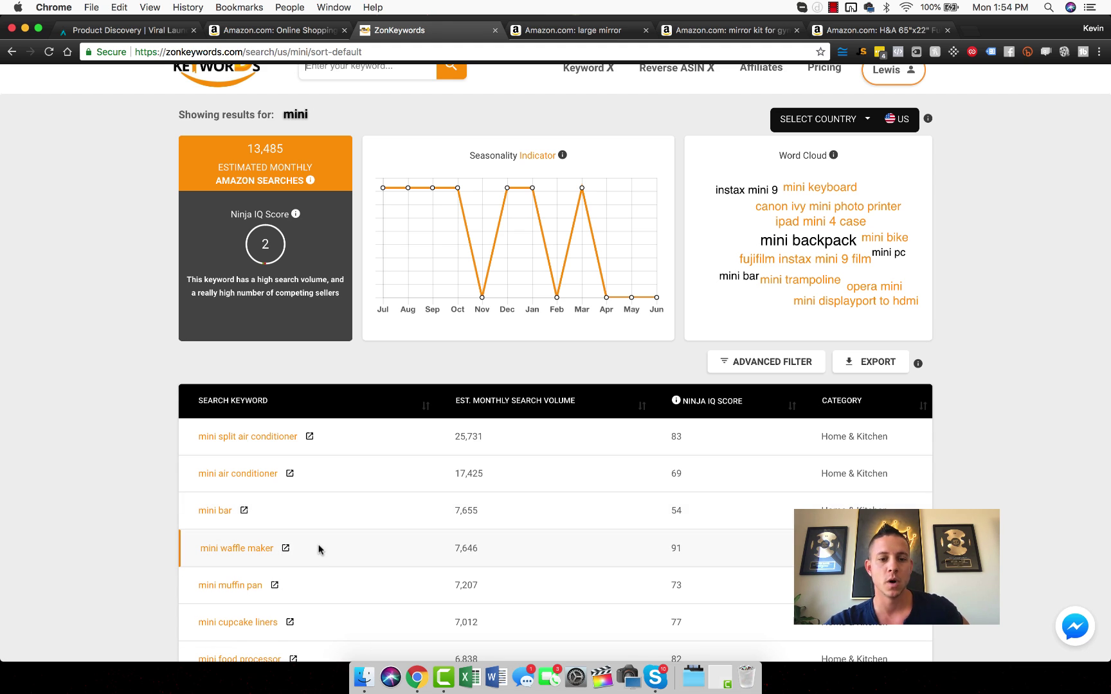Click the ADVANCED FILTER button

coord(766,362)
